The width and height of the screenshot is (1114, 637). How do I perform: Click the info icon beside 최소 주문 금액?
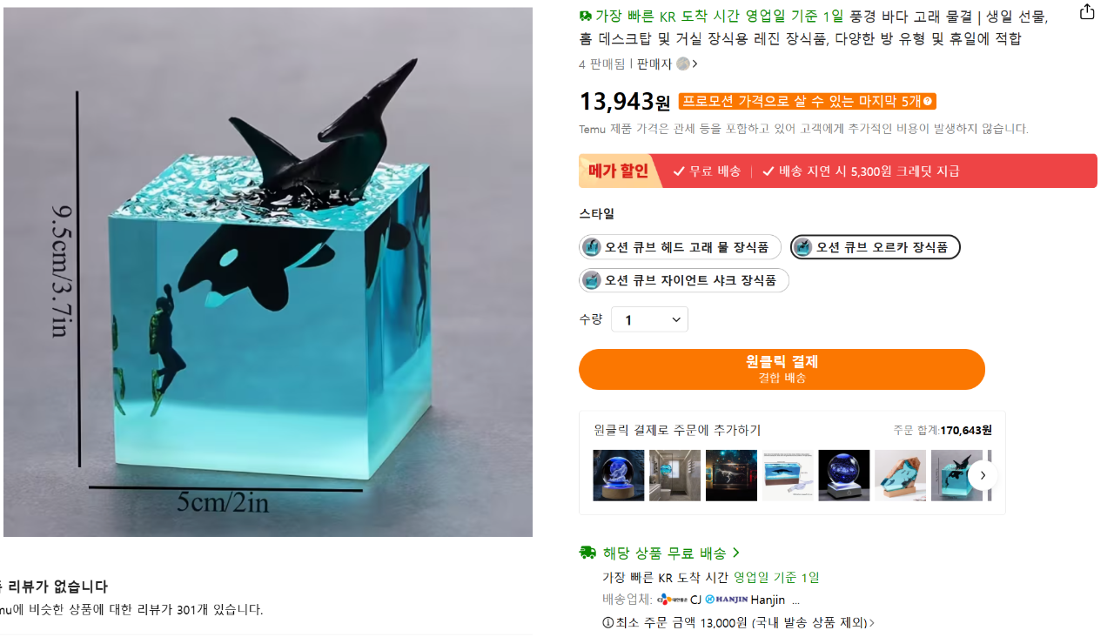(607, 623)
